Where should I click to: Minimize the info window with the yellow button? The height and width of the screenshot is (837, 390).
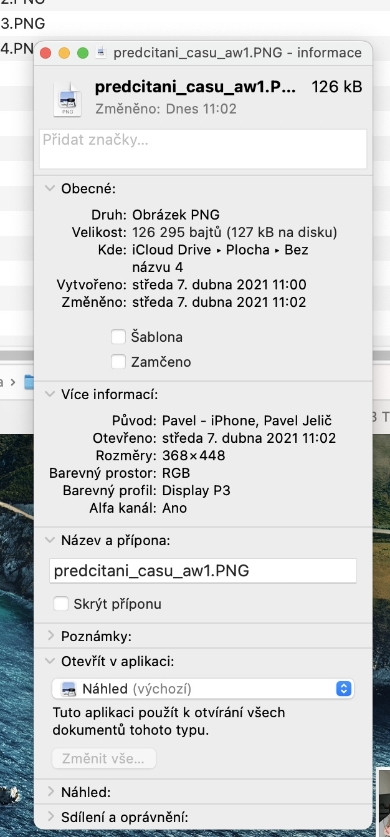tap(64, 53)
